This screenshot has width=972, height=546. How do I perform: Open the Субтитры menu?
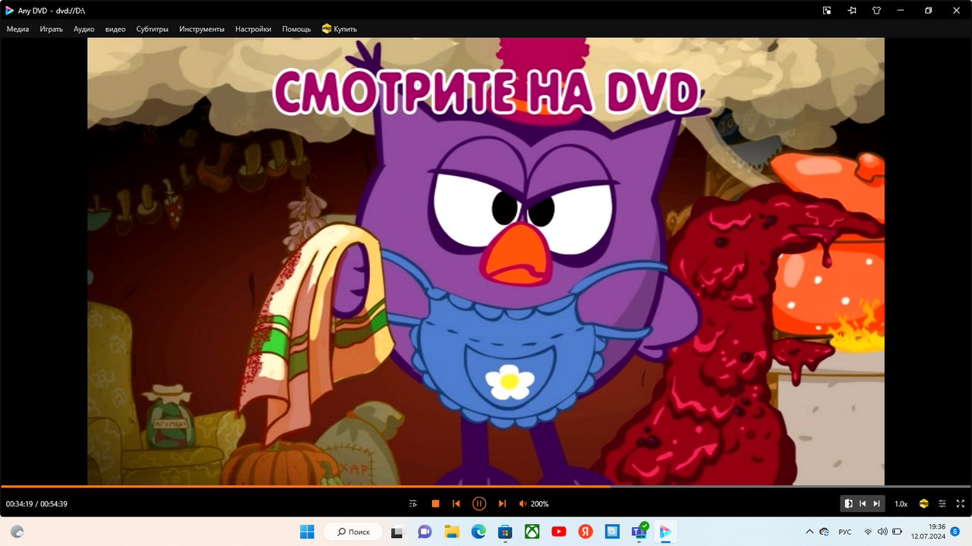[153, 29]
